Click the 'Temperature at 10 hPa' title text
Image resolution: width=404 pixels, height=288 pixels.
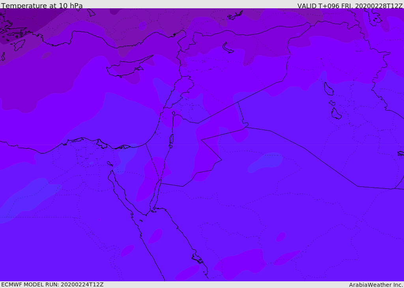[x=42, y=6]
